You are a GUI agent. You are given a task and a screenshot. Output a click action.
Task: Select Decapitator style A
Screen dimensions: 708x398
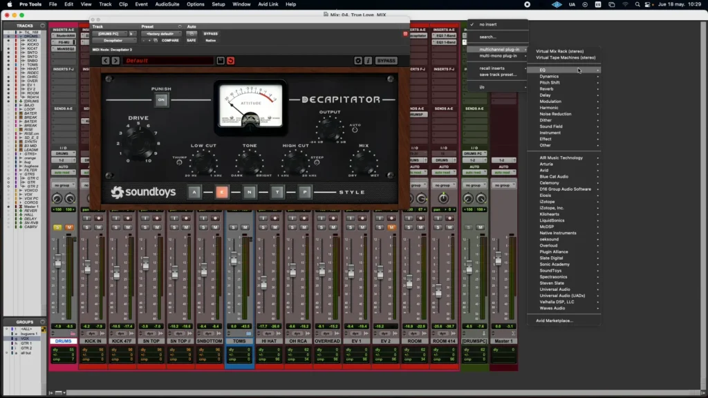tap(194, 192)
